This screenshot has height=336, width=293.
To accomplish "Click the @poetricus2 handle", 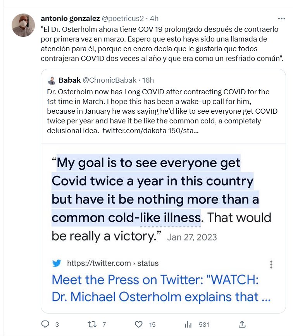I will [x=123, y=18].
